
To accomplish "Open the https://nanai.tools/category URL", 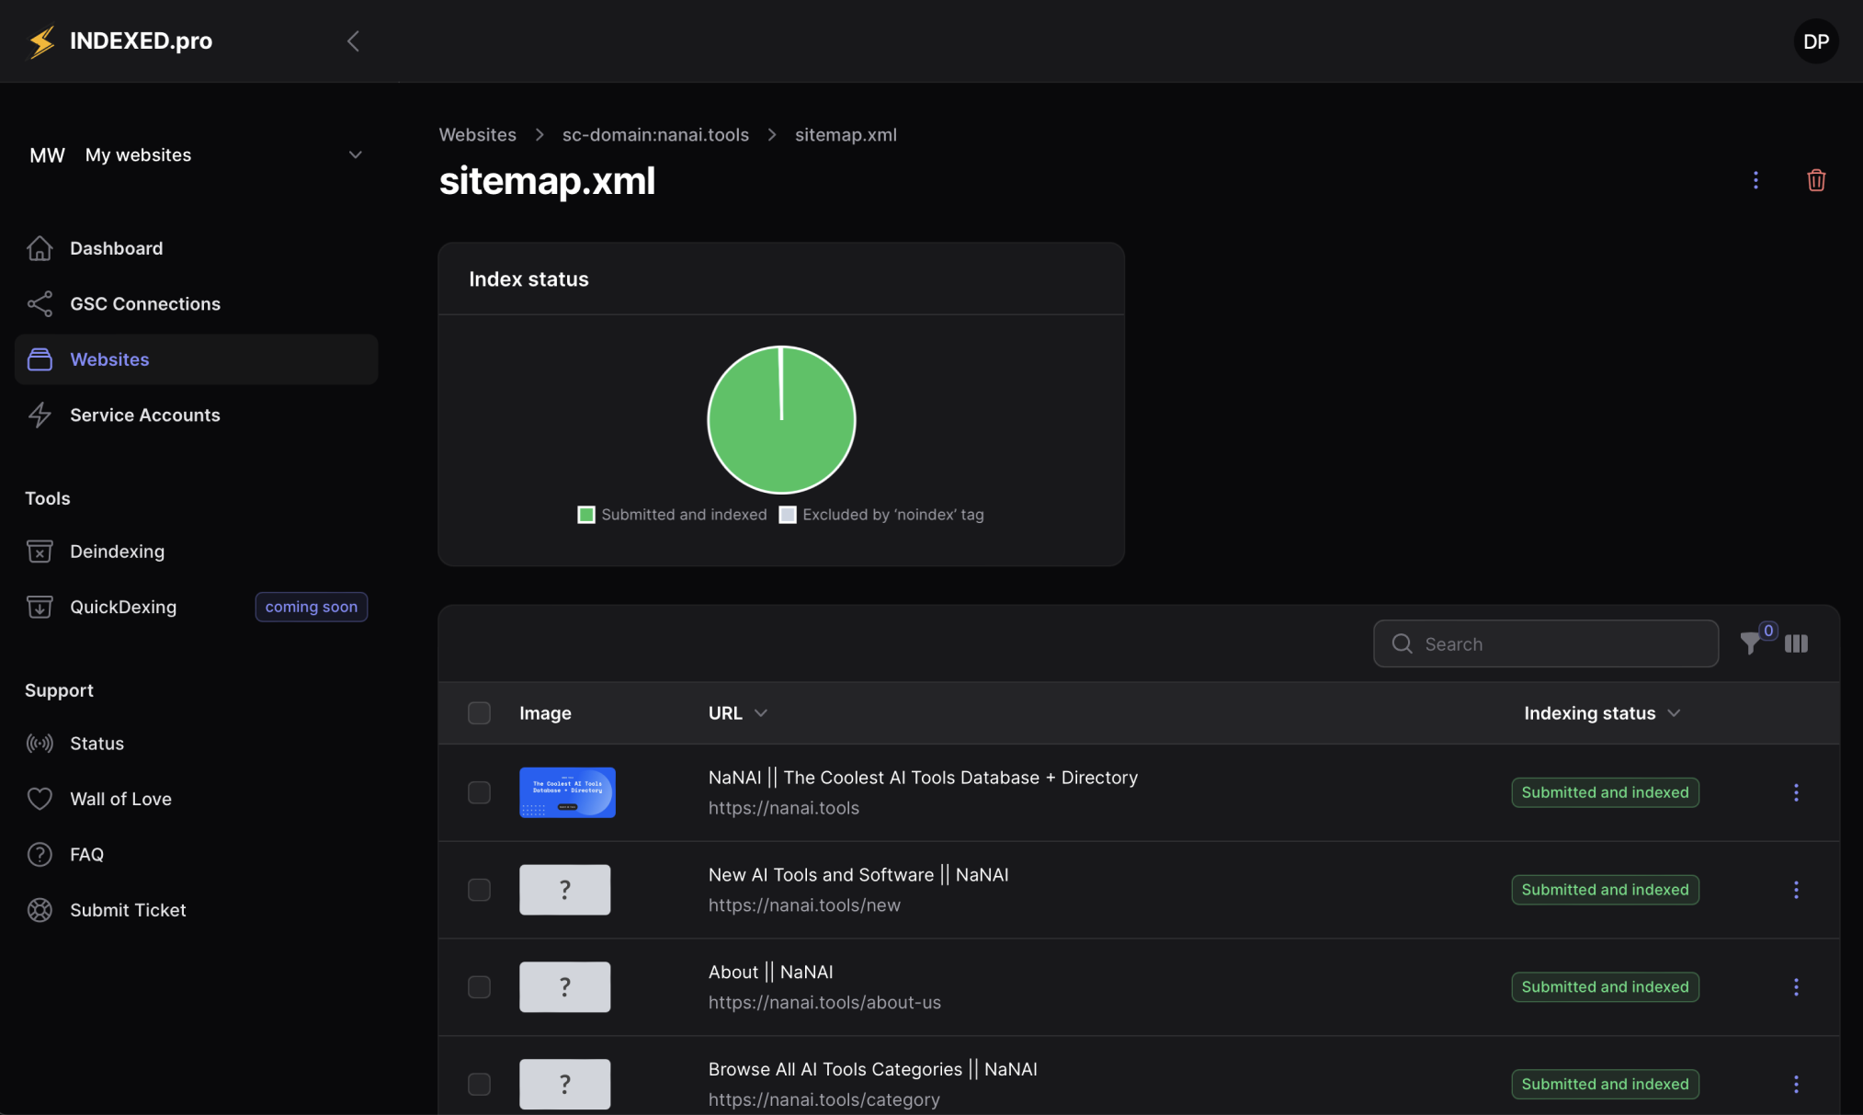I will tap(824, 1100).
